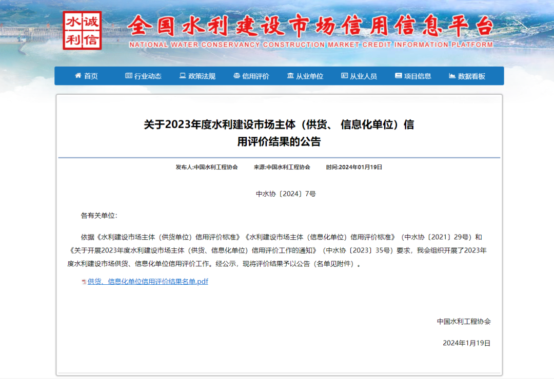Navigate to 从业单位 page

coord(305,76)
